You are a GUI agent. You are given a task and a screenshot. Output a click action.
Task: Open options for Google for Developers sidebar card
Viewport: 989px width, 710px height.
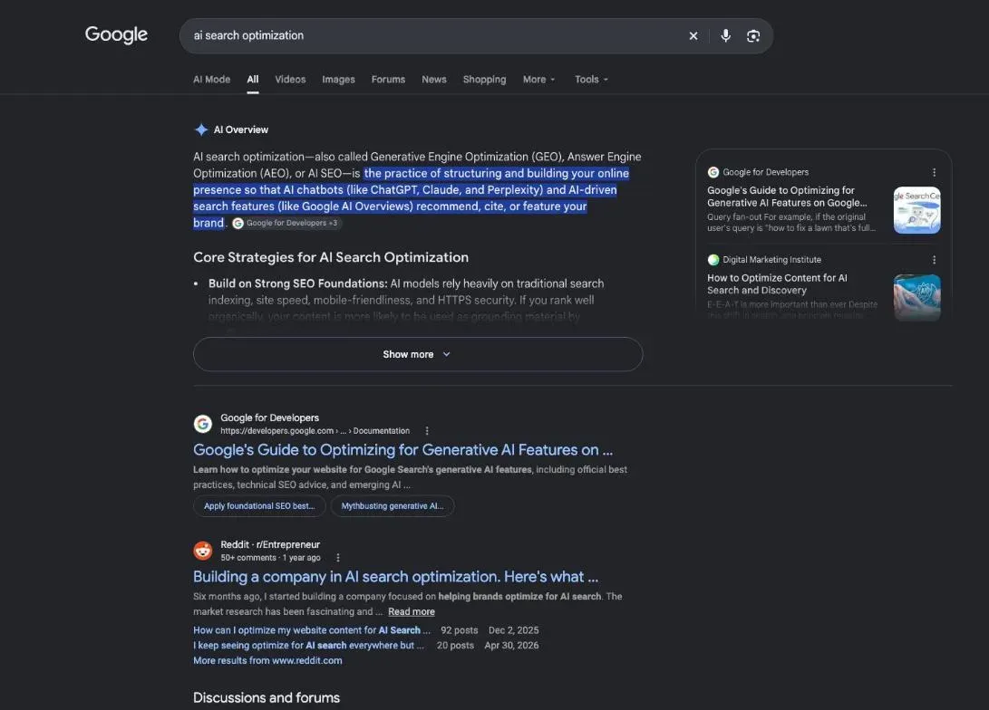(934, 172)
